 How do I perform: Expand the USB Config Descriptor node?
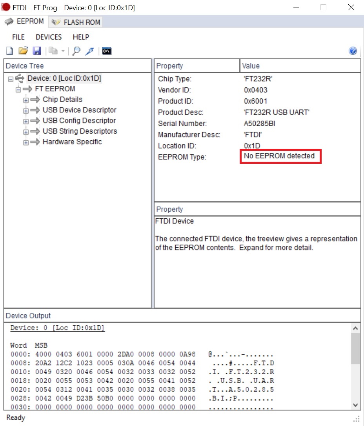[x=26, y=121]
